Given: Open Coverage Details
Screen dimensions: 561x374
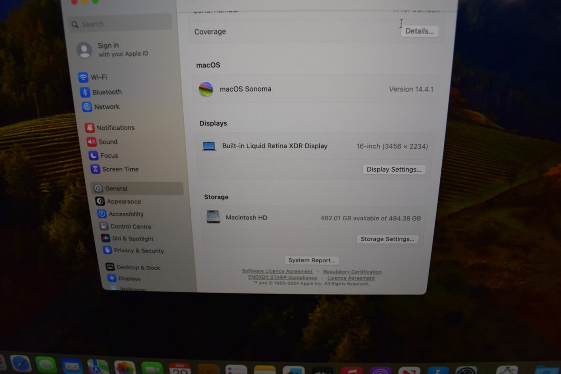Looking at the screenshot, I should tap(419, 31).
